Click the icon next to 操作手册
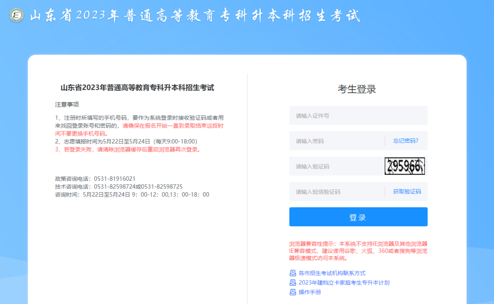The width and height of the screenshot is (494, 304). [293, 292]
